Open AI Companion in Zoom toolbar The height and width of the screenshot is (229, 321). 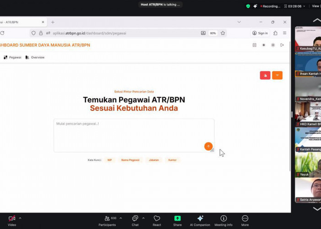click(x=200, y=221)
